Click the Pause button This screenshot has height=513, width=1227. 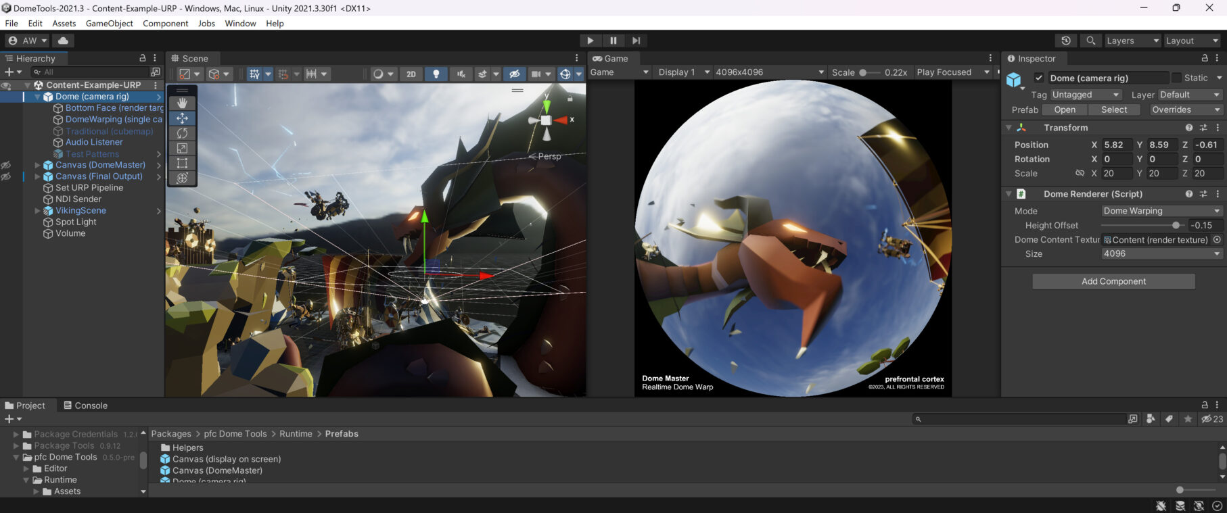coord(613,41)
